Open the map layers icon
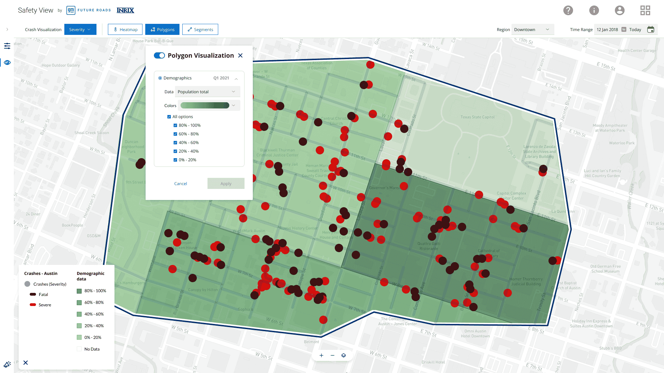 [x=343, y=355]
